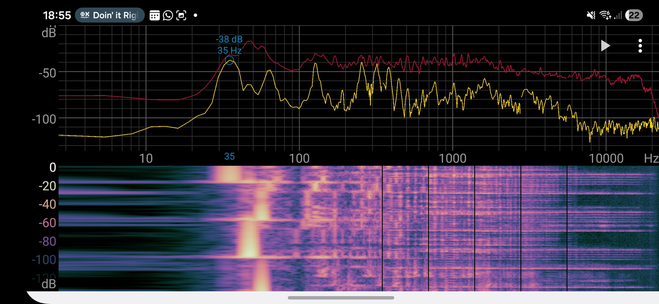659x304 pixels.
Task: Tap the 1000 Hz frequency axis label
Action: click(x=452, y=158)
